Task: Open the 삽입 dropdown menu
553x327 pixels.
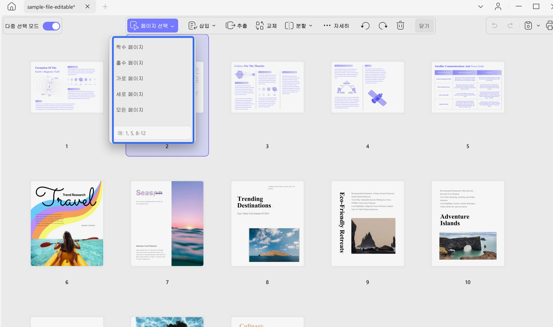Action: click(x=202, y=26)
